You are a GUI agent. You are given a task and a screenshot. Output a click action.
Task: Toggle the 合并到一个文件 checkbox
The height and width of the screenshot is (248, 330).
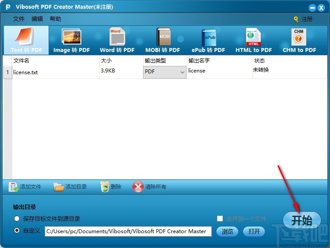point(220,219)
